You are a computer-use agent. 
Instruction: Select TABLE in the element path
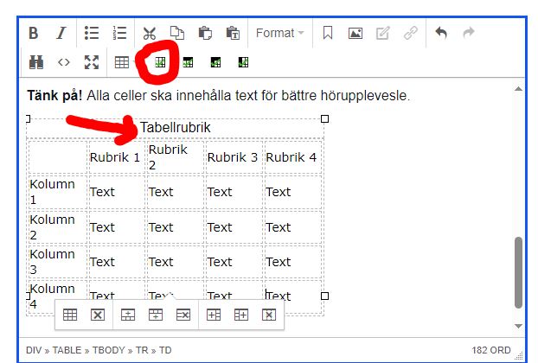[x=67, y=350]
